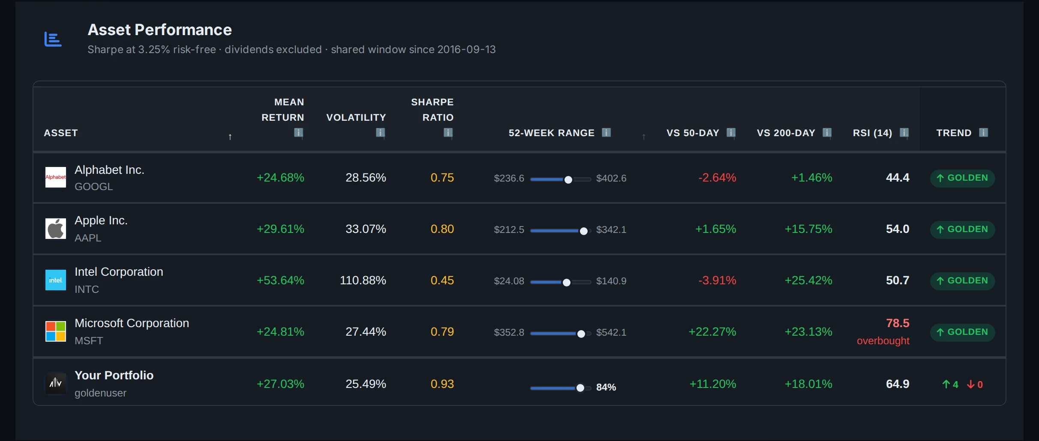Image resolution: width=1039 pixels, height=441 pixels.
Task: Click Microsoft GOLDEN trend badge
Action: (962, 332)
